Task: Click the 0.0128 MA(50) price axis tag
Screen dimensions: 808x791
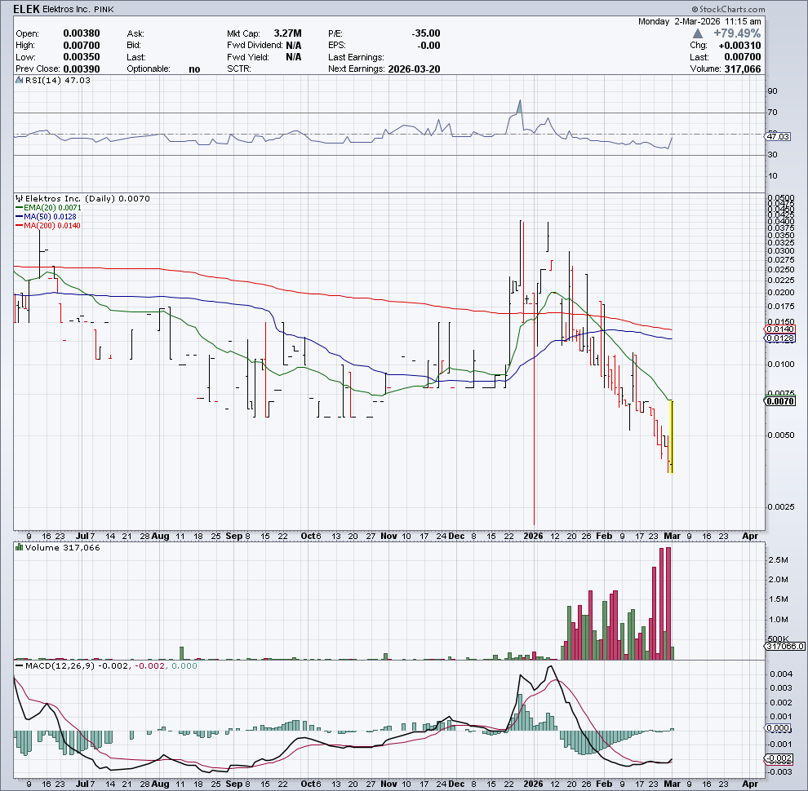Action: click(779, 338)
